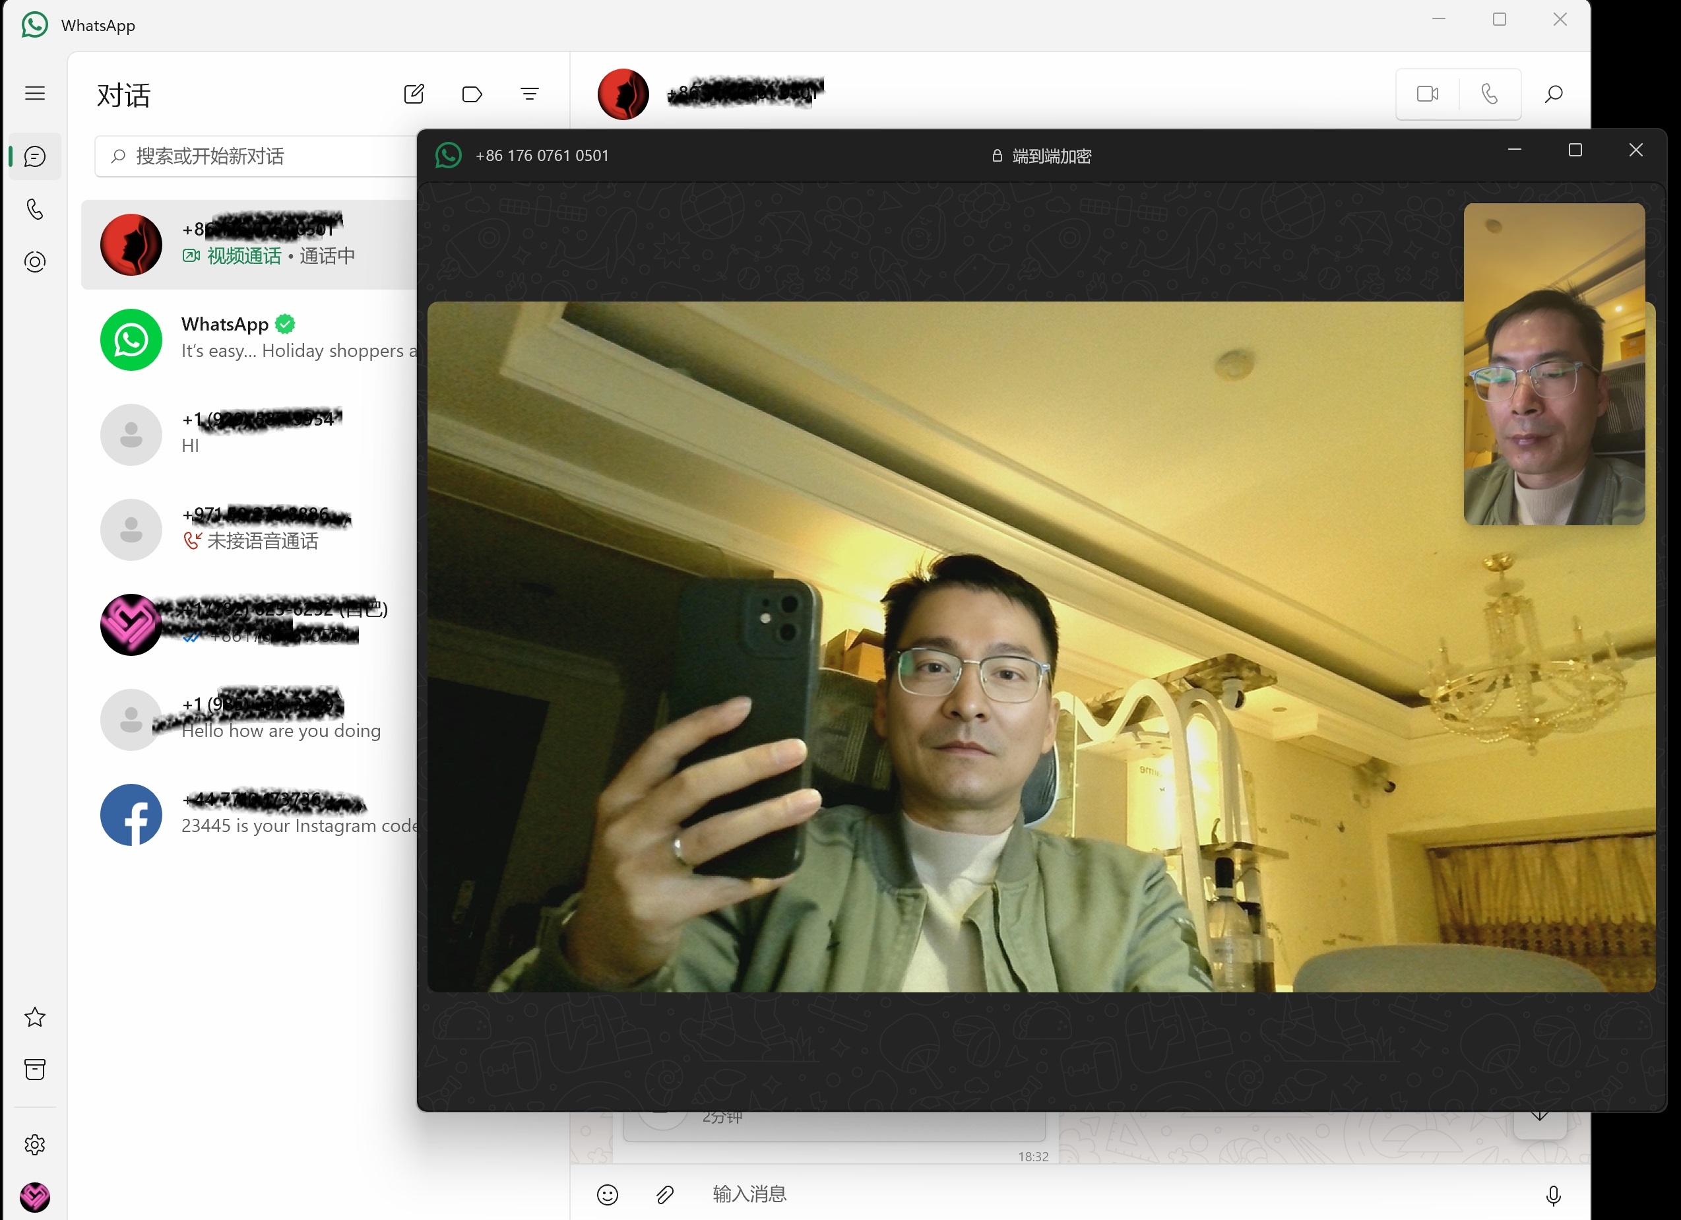
Task: Open the emoji picker
Action: (607, 1195)
